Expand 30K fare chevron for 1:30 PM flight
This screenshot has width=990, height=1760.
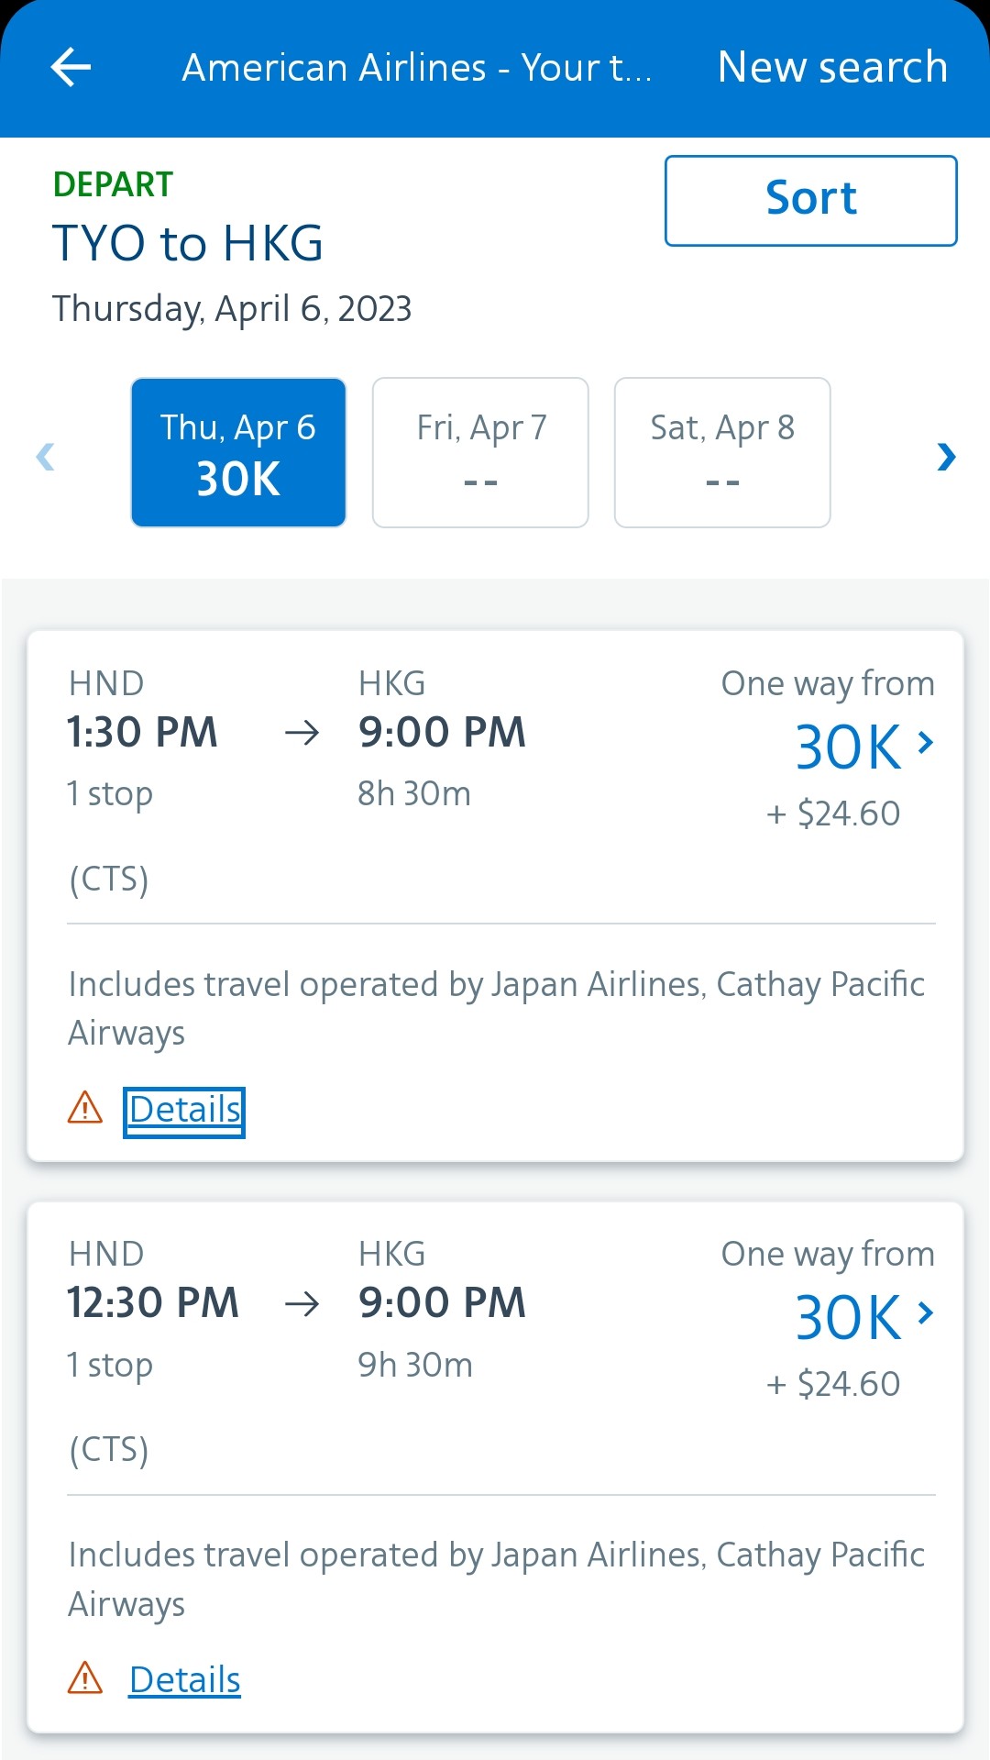pyautogui.click(x=926, y=743)
